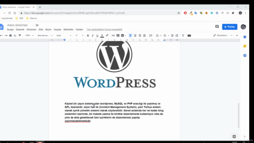The width and height of the screenshot is (254, 143).
Task: Open the font size 11 dropdown
Action: coord(79,35)
